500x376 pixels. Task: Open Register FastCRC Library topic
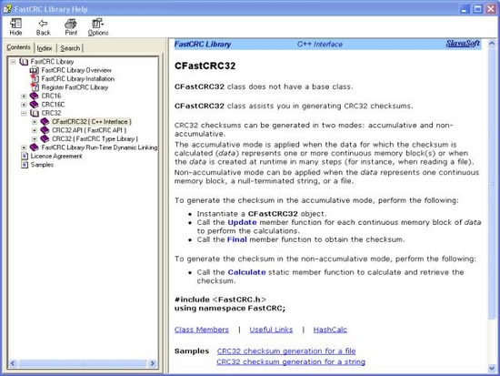75,87
